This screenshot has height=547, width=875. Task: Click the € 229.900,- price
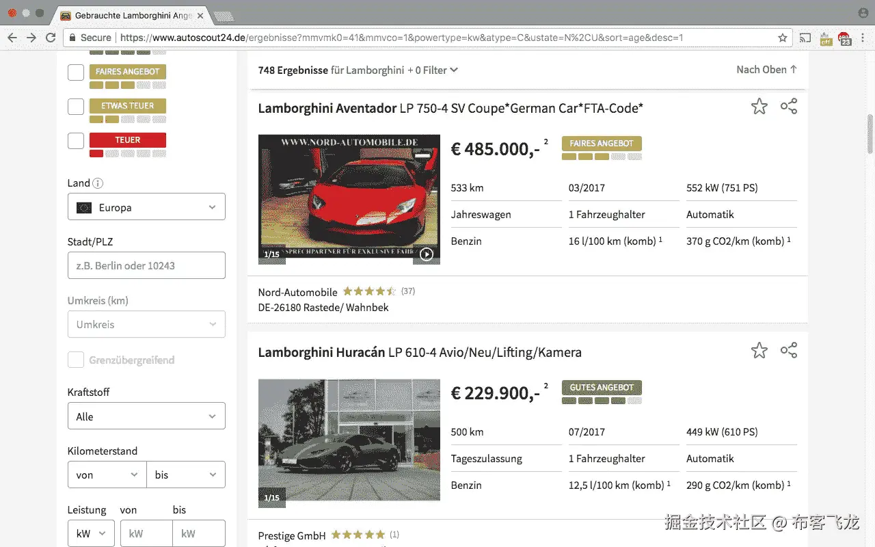click(496, 392)
